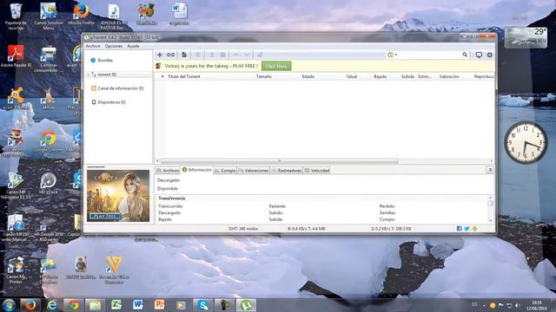This screenshot has width=556, height=312.
Task: Switch to the Compis tab
Action: click(x=225, y=171)
